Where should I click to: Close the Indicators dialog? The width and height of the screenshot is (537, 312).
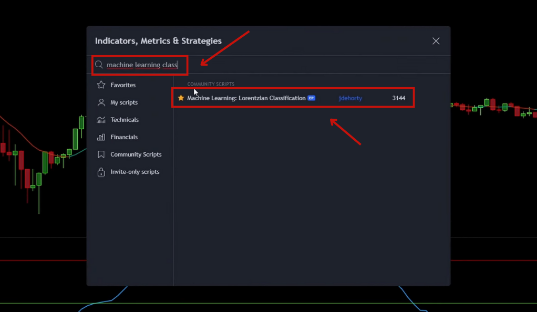click(x=436, y=41)
